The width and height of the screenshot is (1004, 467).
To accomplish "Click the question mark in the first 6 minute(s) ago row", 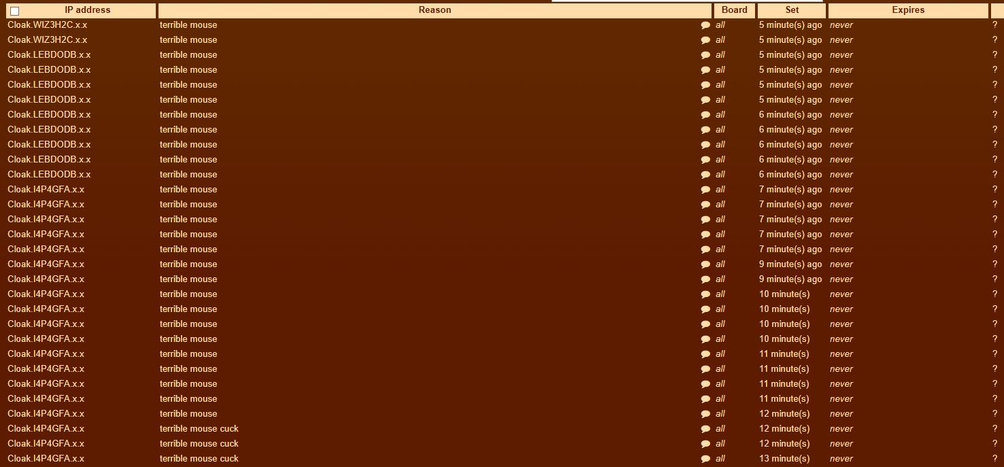I will tap(994, 115).
